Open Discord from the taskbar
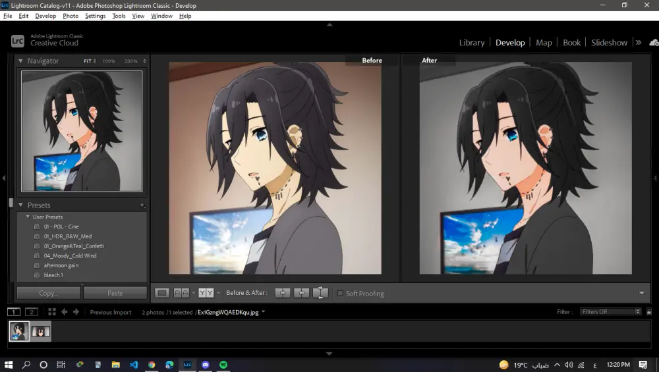659x372 pixels. pyautogui.click(x=206, y=365)
